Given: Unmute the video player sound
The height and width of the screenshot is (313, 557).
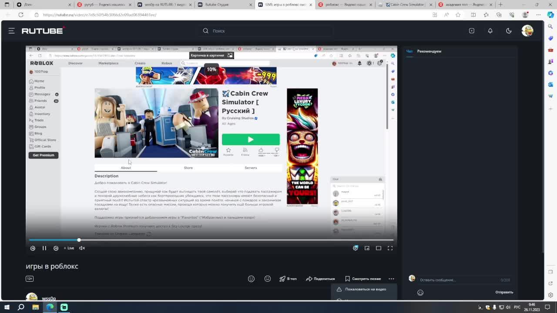Looking at the screenshot, I should click(82, 248).
